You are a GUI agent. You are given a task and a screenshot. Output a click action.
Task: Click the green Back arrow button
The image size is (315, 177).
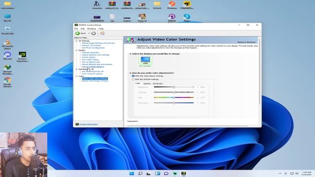pos(78,33)
